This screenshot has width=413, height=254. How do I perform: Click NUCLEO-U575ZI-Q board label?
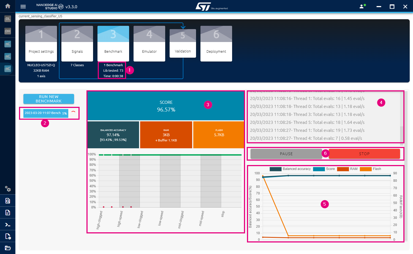click(41, 65)
